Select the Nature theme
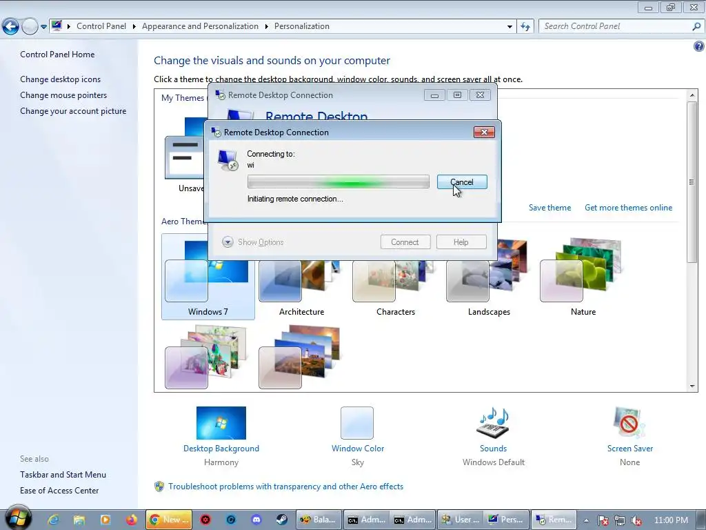 tap(583, 277)
